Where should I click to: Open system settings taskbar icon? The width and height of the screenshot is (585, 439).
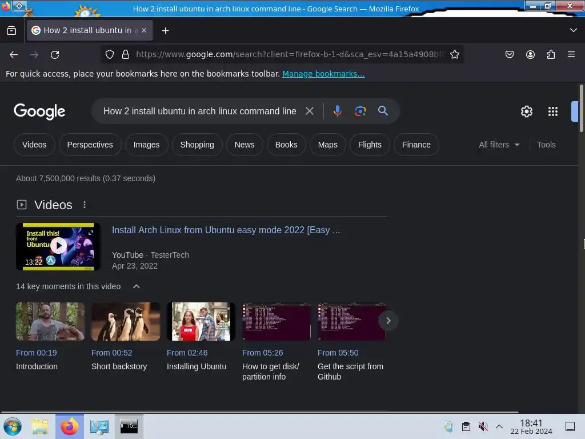click(99, 426)
